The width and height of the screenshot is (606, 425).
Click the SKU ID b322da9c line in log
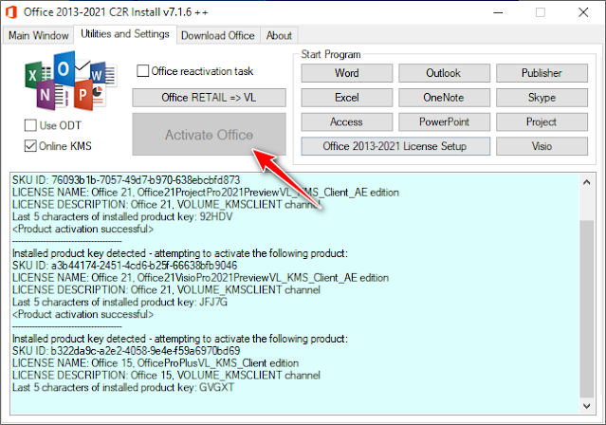pos(126,351)
